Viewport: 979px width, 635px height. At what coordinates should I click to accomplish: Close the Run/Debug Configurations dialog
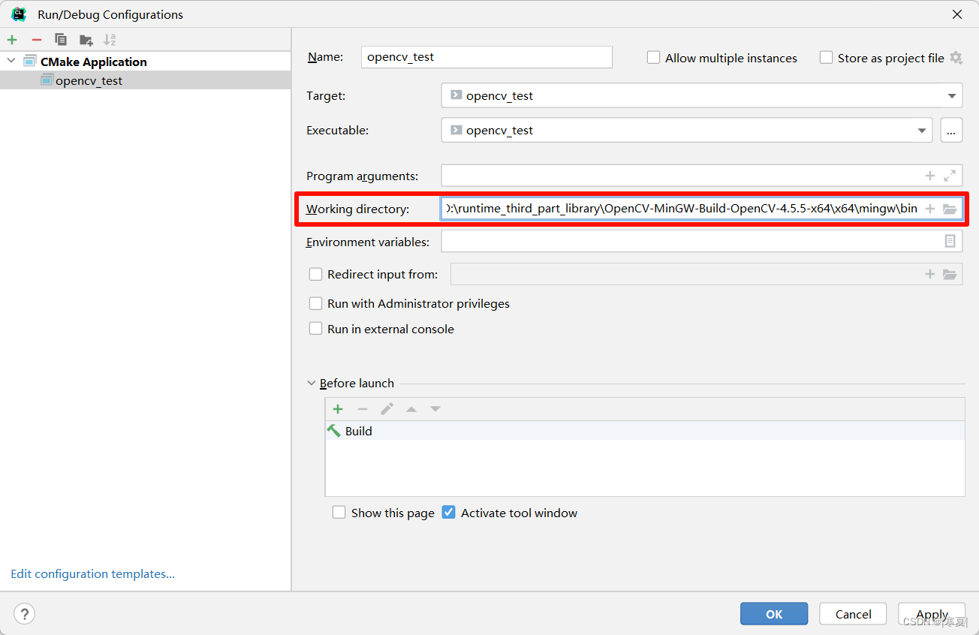(x=957, y=14)
